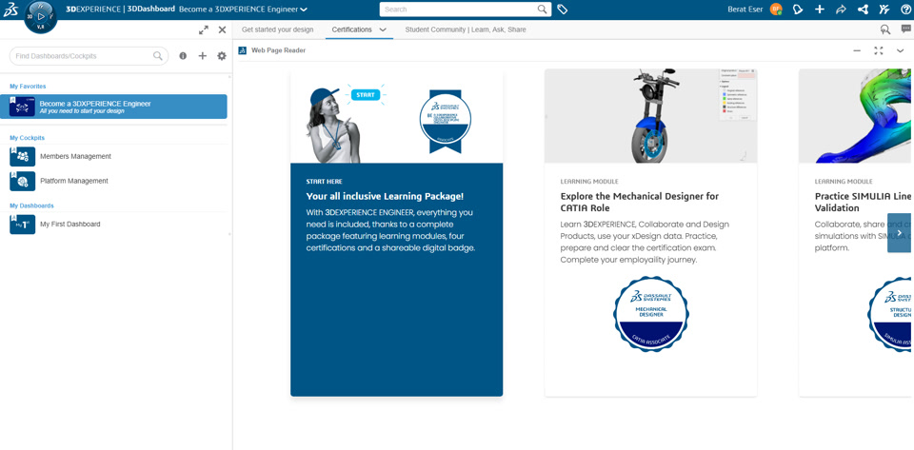Click the My Dashboards heading

point(31,205)
